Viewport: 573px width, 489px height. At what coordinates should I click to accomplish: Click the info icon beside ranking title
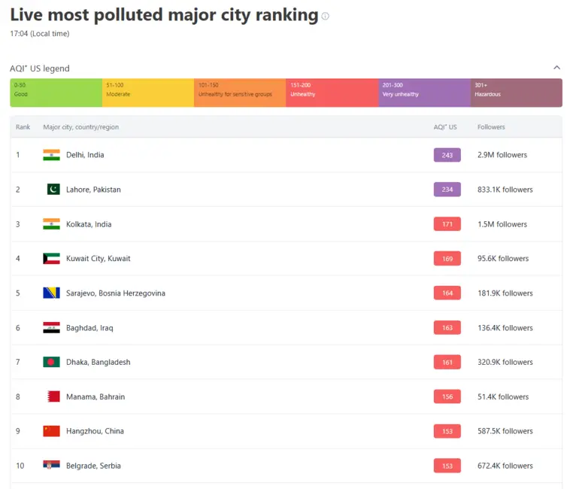pos(325,16)
